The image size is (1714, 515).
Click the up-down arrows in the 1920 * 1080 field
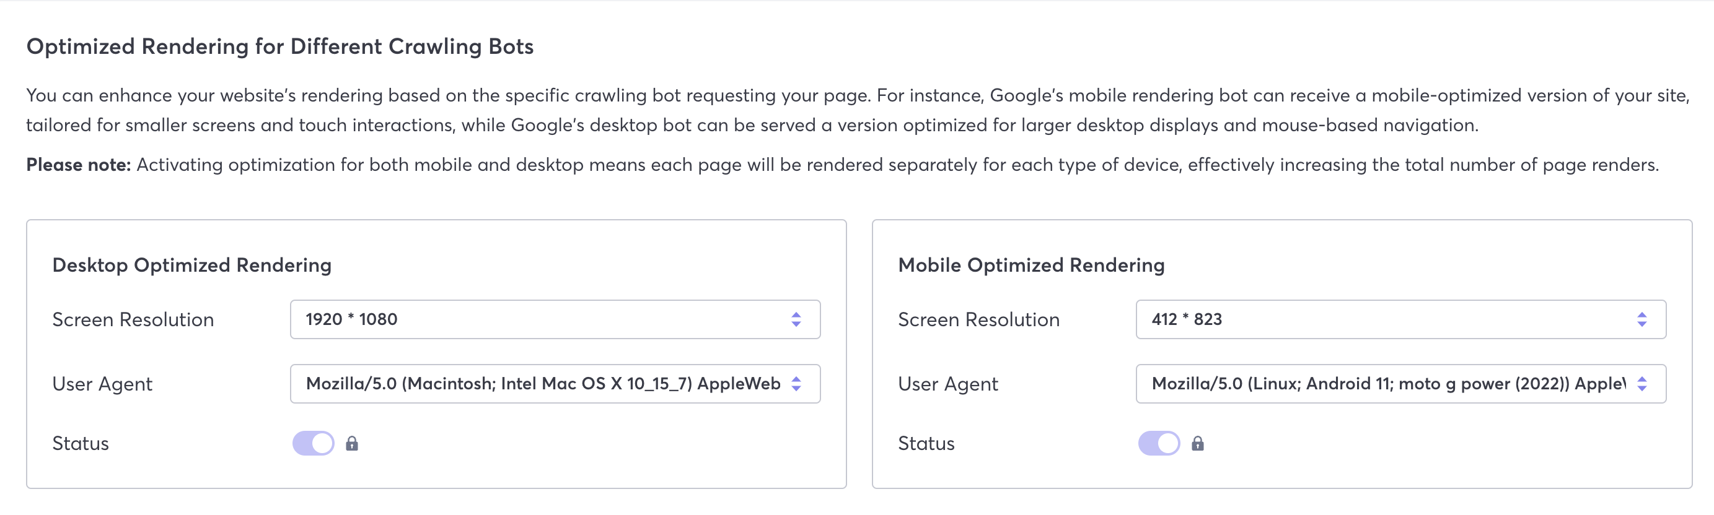click(796, 319)
